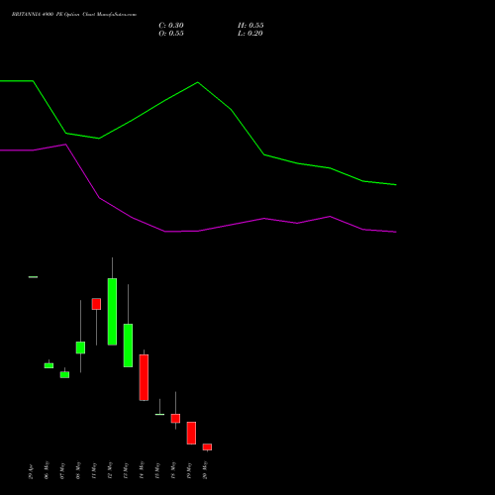Viewport: 495px width, 495px height.
Task: Select the small green candle for 06 May
Action: 49,365
